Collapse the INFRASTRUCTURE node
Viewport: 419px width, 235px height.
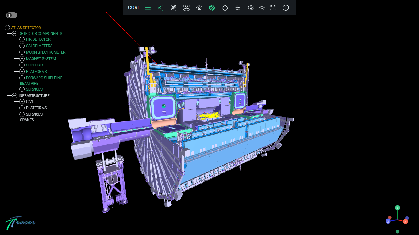[x=14, y=96]
